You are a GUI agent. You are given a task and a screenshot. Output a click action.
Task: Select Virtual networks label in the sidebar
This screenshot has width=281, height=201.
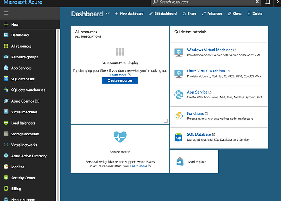(24, 145)
